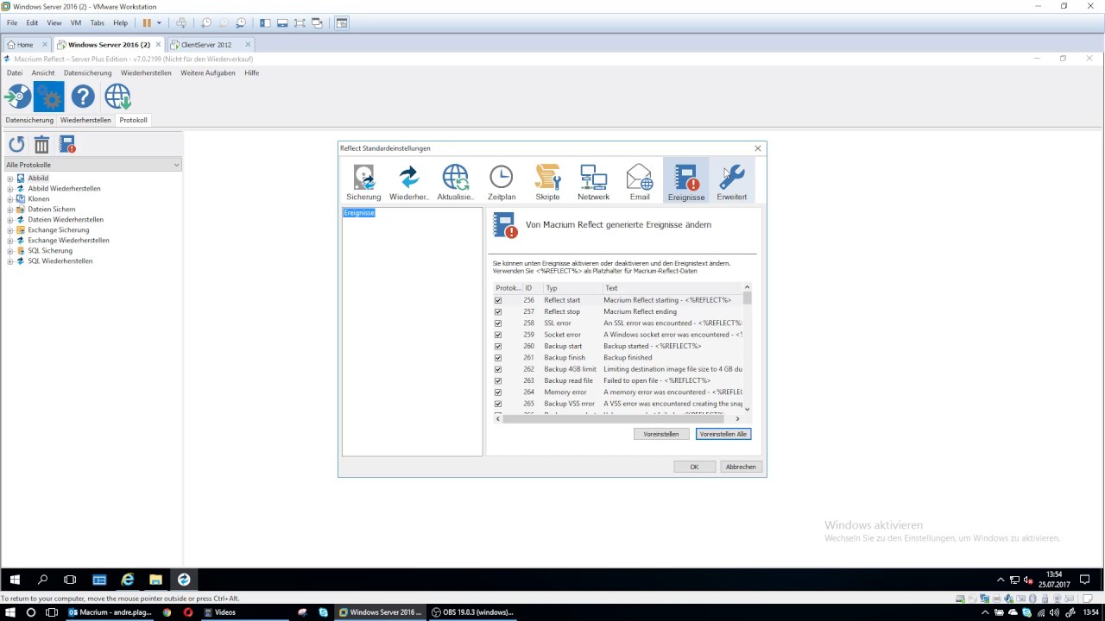Image resolution: width=1105 pixels, height=621 pixels.
Task: Click the Abbrechen button
Action: coord(741,467)
